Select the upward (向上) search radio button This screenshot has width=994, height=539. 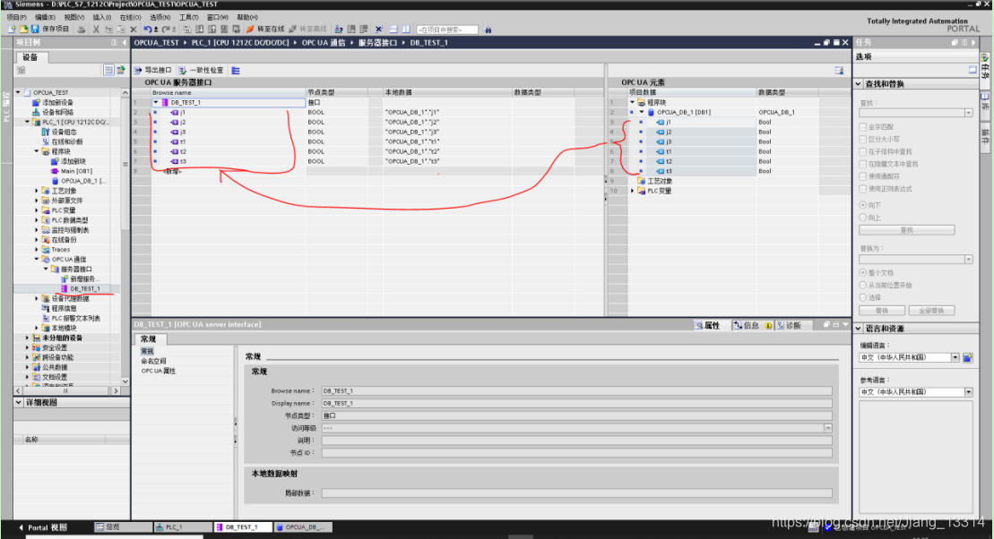click(x=863, y=218)
